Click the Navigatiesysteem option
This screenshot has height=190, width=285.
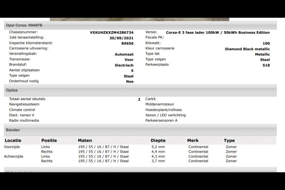pos(24,104)
